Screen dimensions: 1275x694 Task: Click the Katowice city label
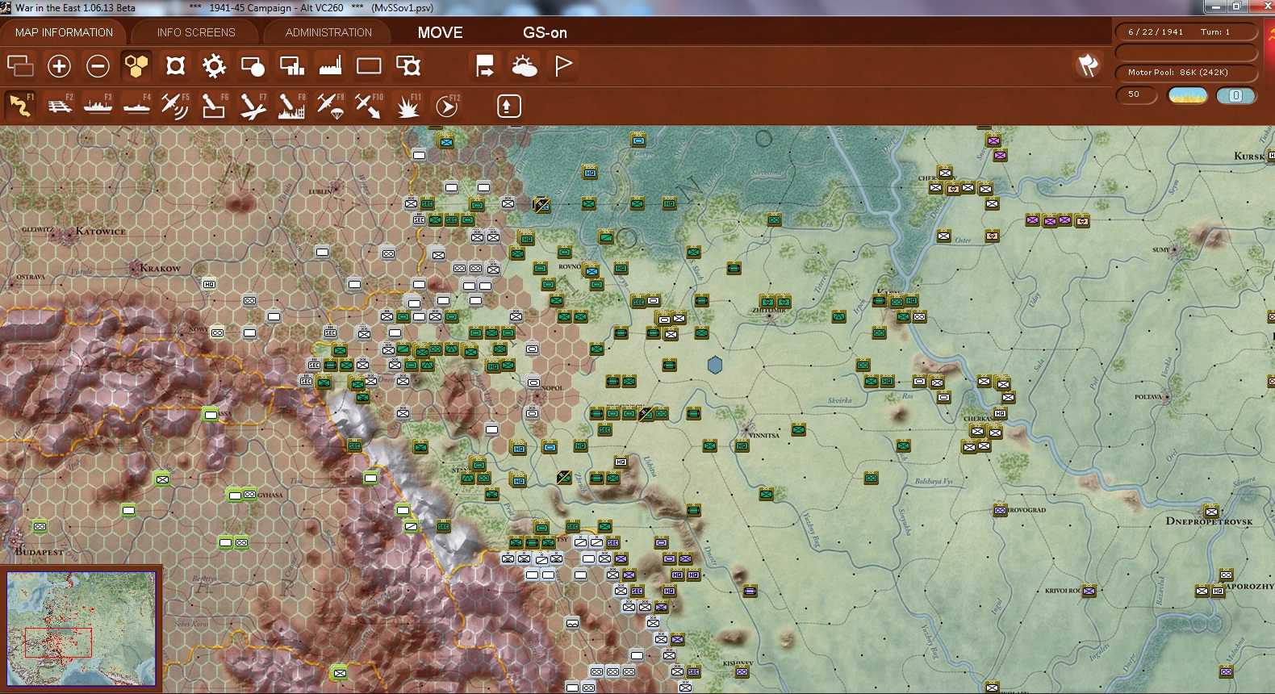click(101, 232)
